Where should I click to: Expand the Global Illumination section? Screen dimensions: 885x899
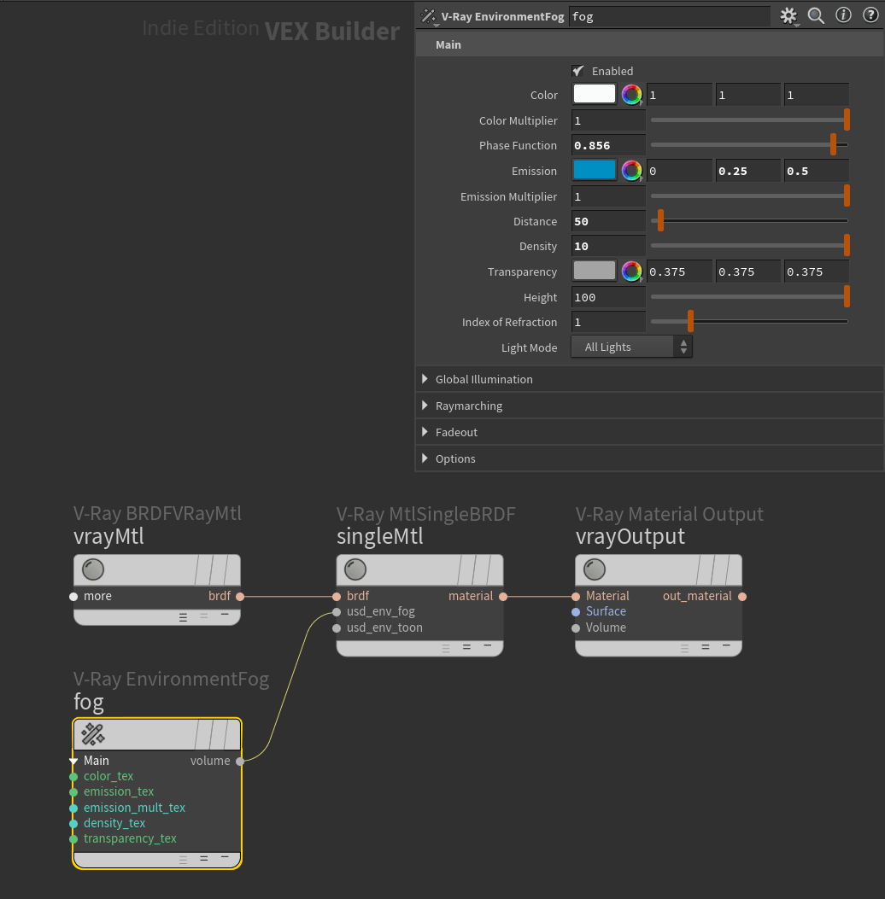tap(425, 379)
